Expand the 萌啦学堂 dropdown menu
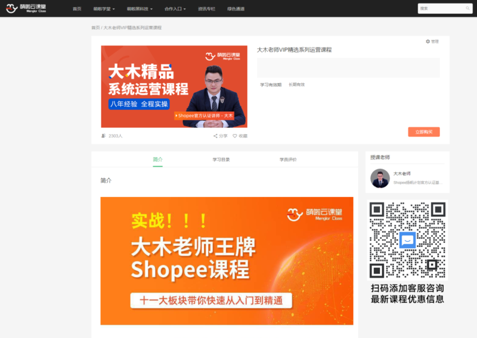This screenshot has width=477, height=338. pyautogui.click(x=104, y=9)
